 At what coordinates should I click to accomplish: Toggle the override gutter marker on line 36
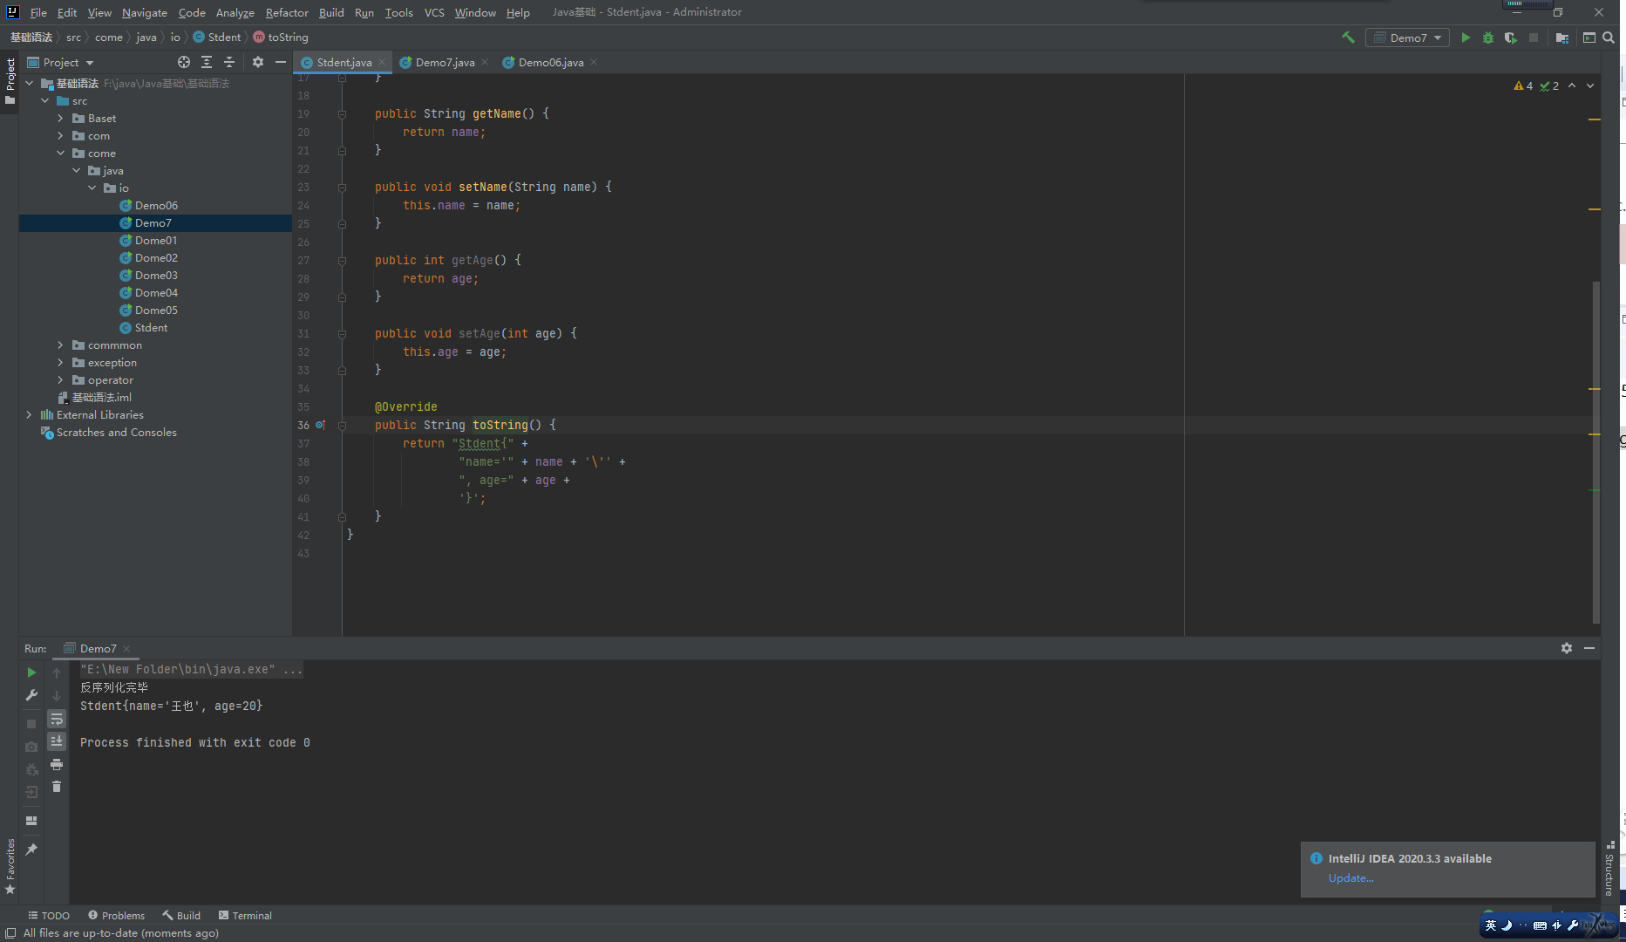coord(320,425)
